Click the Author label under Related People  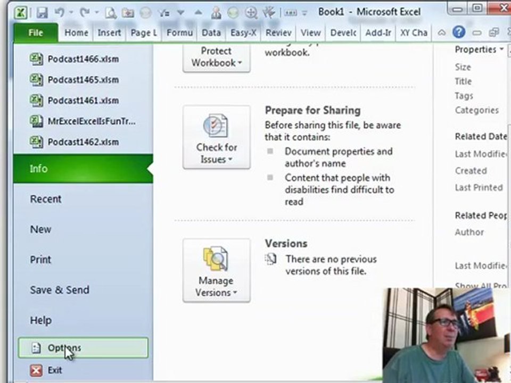(x=469, y=232)
